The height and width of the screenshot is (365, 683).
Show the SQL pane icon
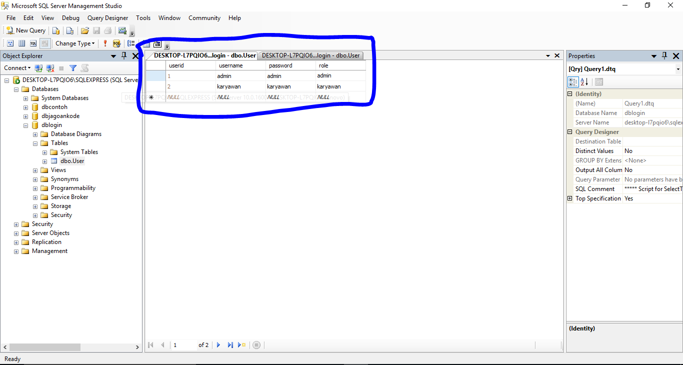[x=33, y=43]
